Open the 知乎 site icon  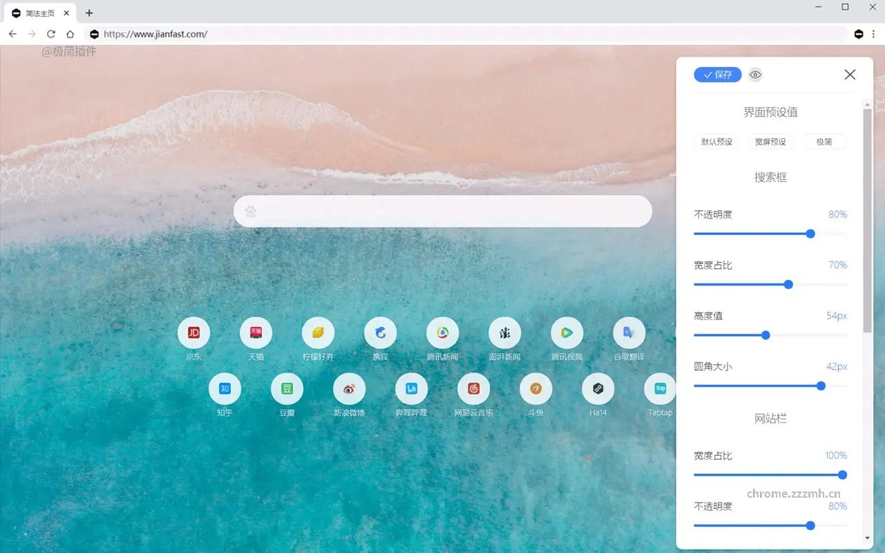point(225,388)
